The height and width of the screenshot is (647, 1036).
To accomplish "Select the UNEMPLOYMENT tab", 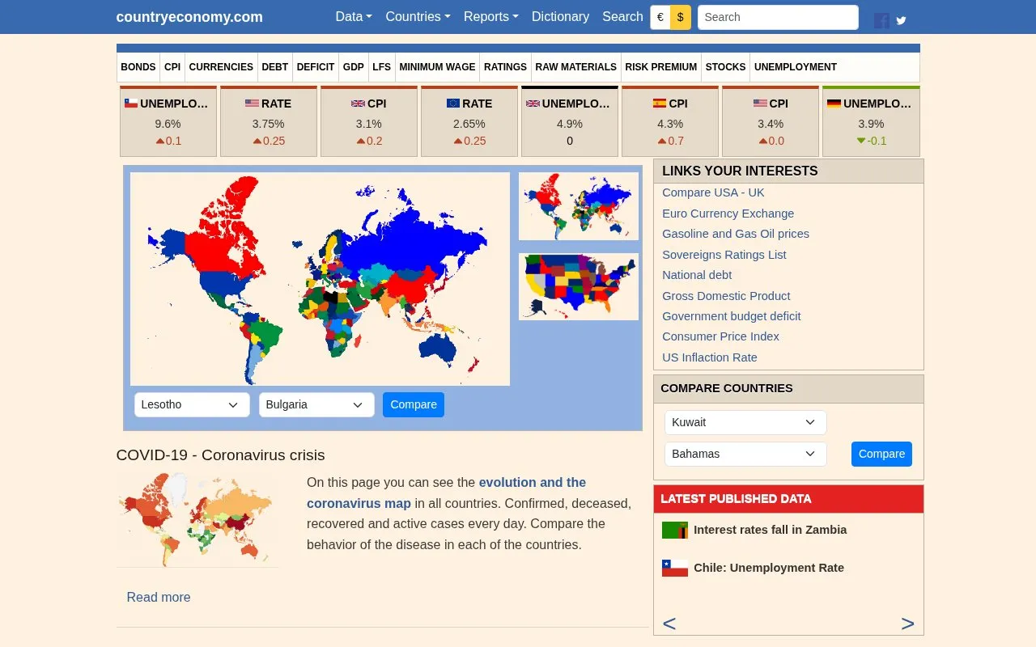I will tap(796, 67).
